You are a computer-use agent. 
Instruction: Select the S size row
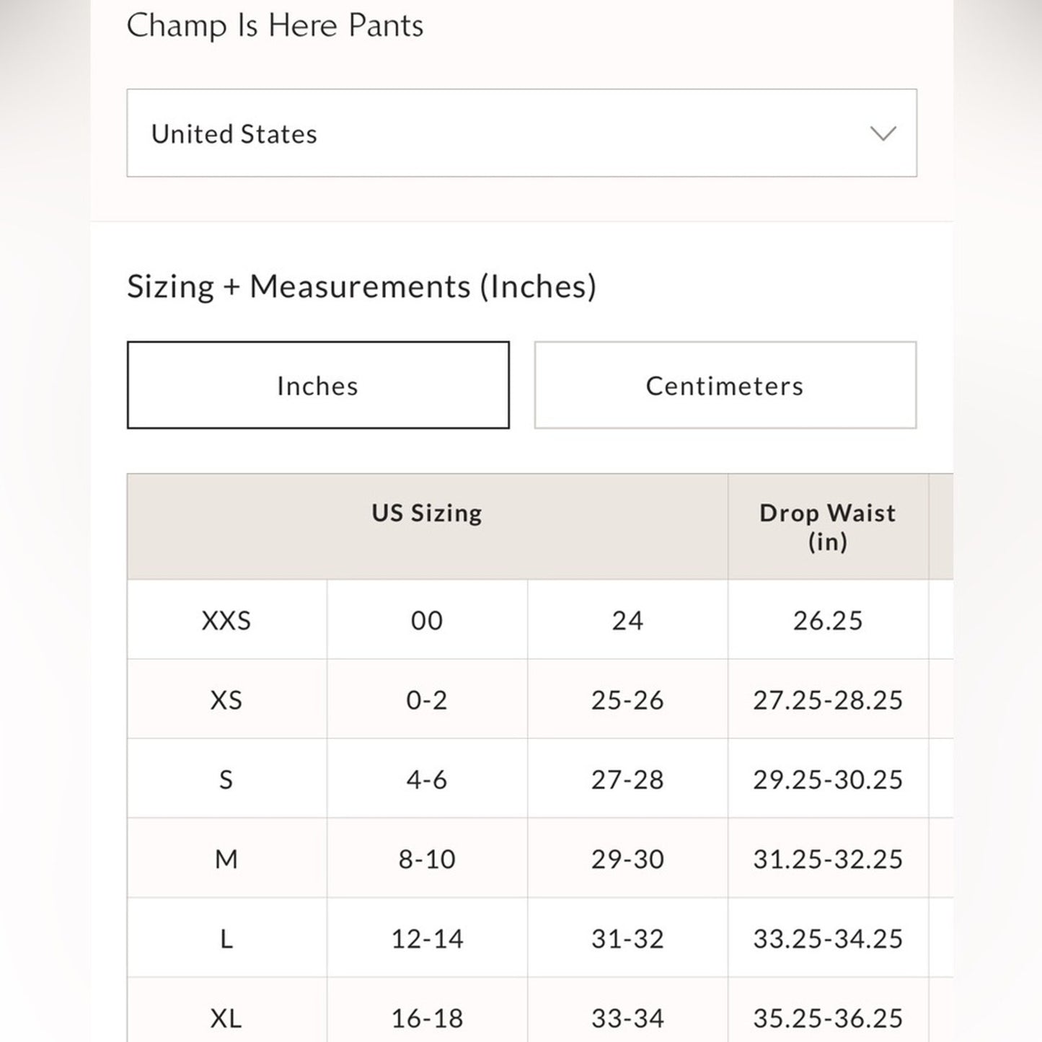point(226,779)
